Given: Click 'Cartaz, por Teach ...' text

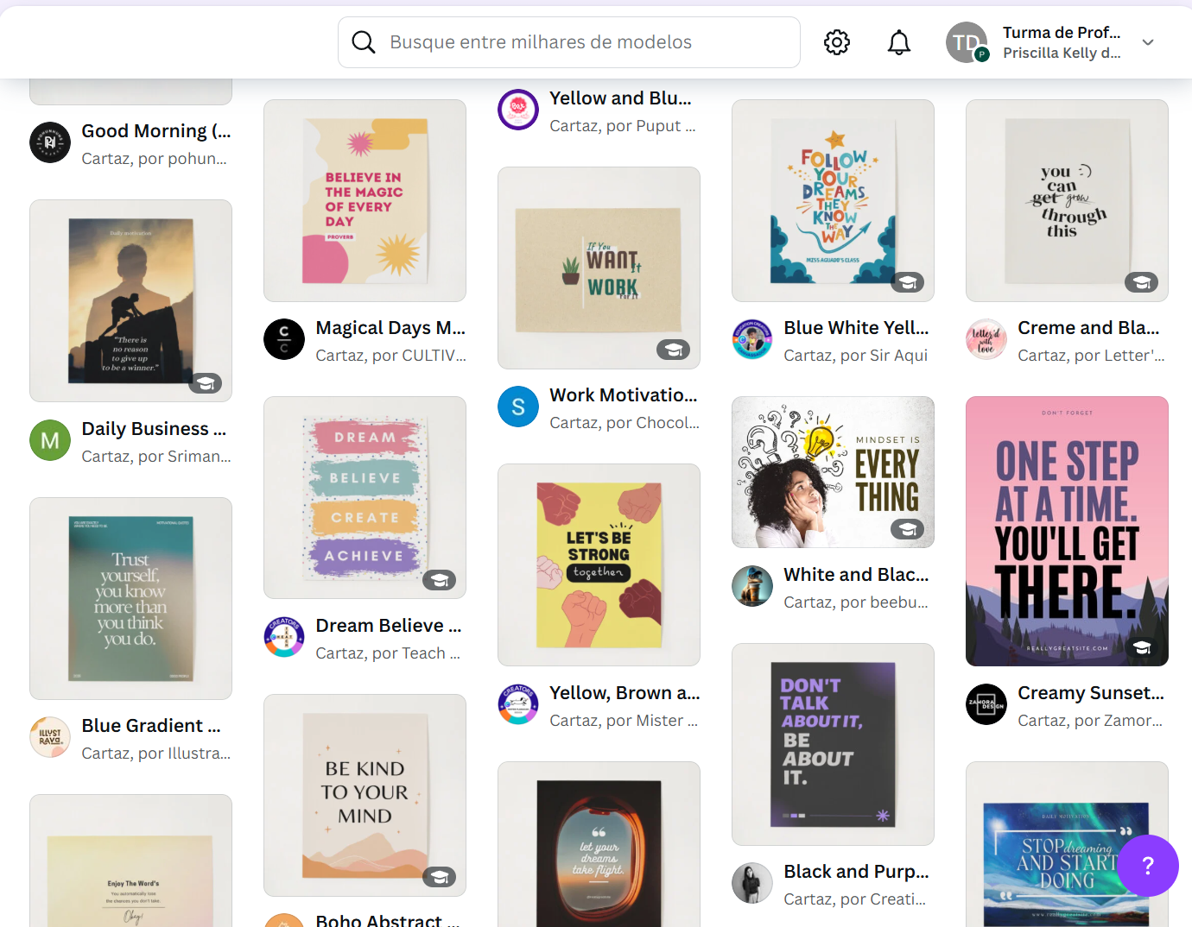Looking at the screenshot, I should point(388,653).
